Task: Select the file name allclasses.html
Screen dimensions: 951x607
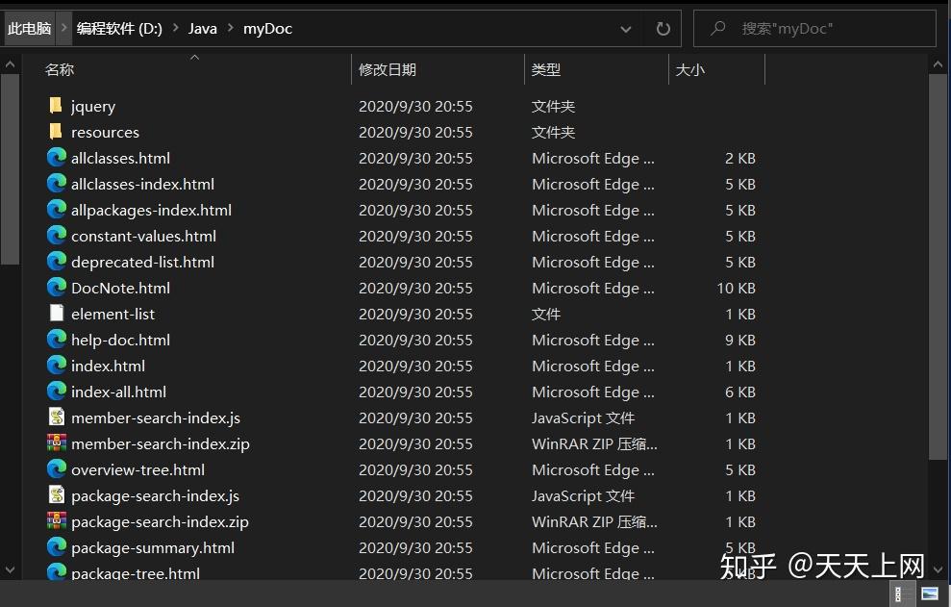Action: click(x=121, y=159)
